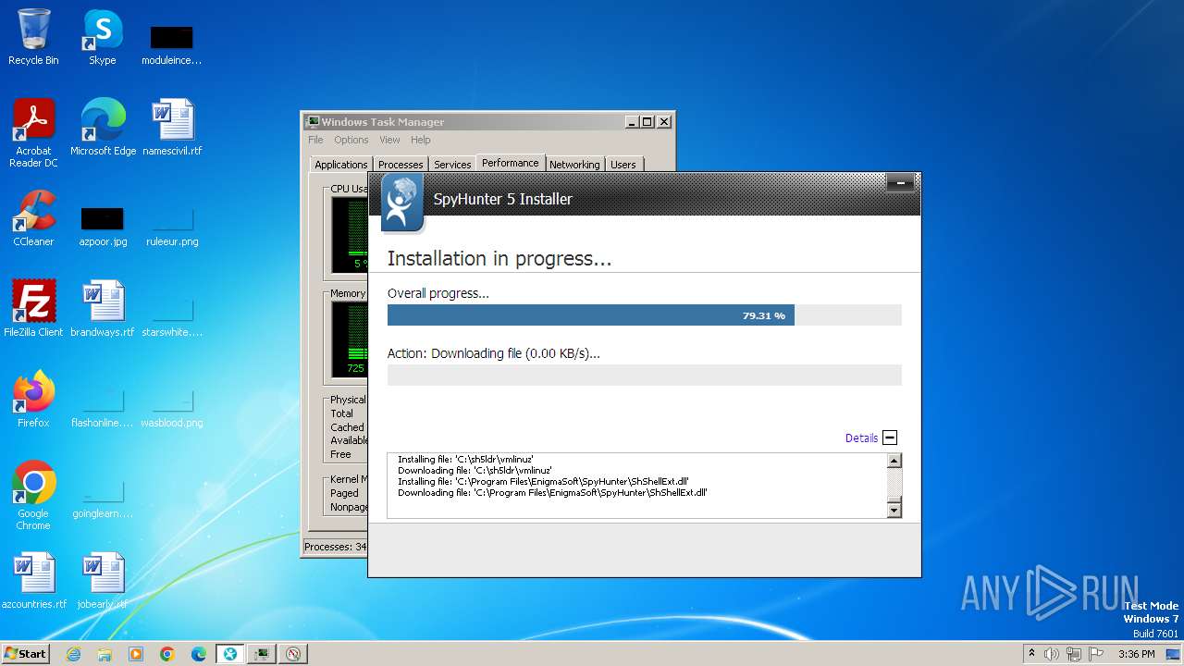Open Firefox desktop shortcut
1184x666 pixels.
click(33, 399)
